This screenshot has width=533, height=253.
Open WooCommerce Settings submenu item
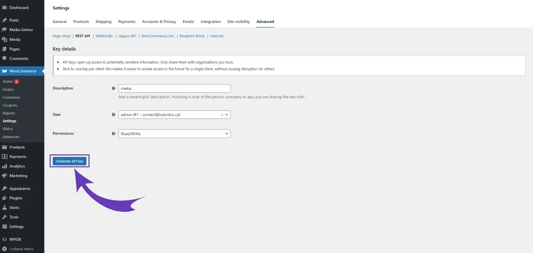(x=9, y=121)
